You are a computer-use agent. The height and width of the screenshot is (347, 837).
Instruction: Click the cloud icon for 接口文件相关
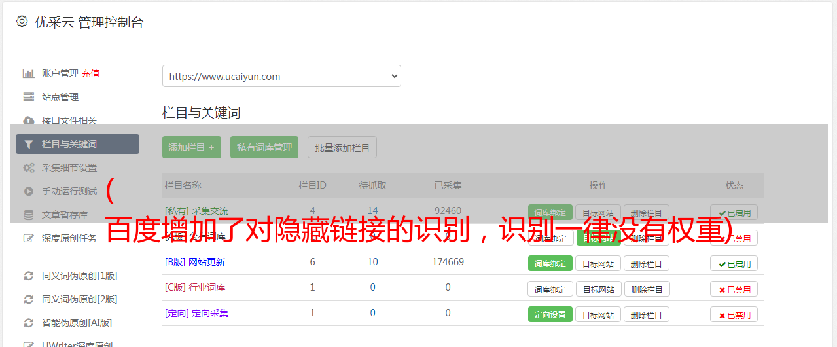[x=28, y=120]
